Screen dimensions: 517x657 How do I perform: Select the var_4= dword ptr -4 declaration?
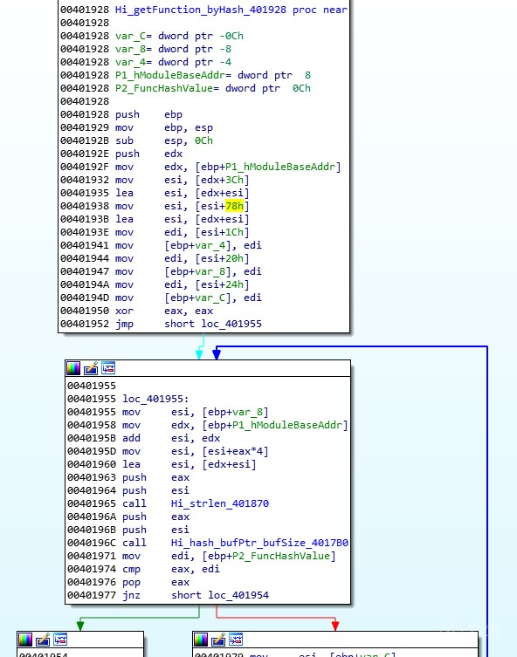(x=173, y=62)
